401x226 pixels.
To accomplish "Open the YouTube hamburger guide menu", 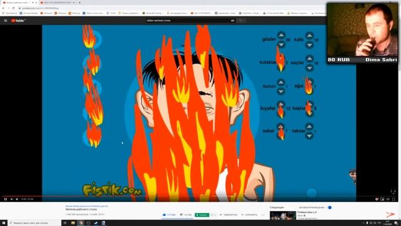I will (x=6, y=21).
